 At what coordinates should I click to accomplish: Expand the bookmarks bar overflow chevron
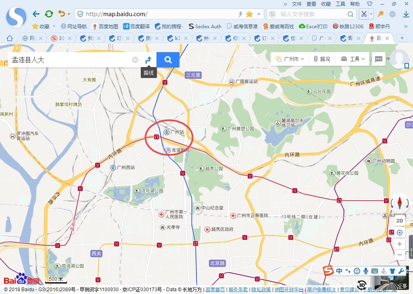pos(406,26)
